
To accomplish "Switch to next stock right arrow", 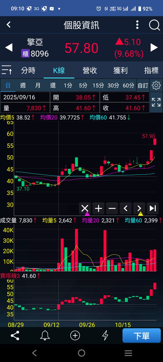I will (x=154, y=48).
